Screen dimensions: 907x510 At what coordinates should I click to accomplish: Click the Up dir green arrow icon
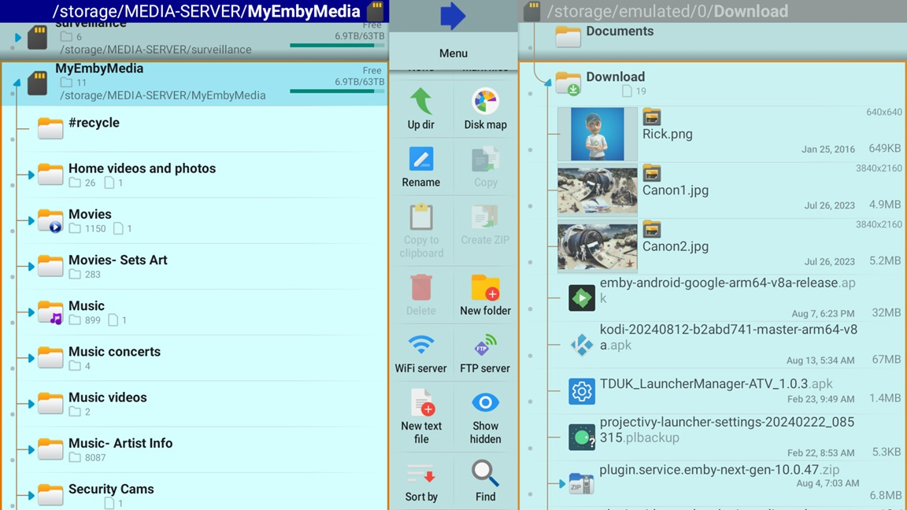click(x=421, y=102)
